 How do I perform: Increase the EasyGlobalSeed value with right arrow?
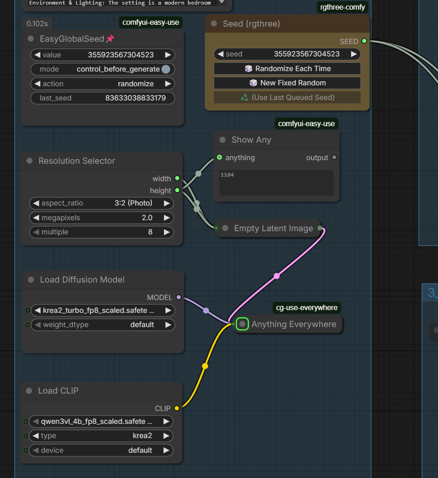click(168, 55)
